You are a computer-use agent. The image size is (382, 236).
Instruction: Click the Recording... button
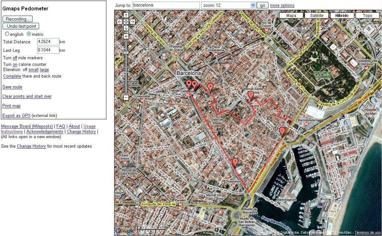[x=18, y=19]
